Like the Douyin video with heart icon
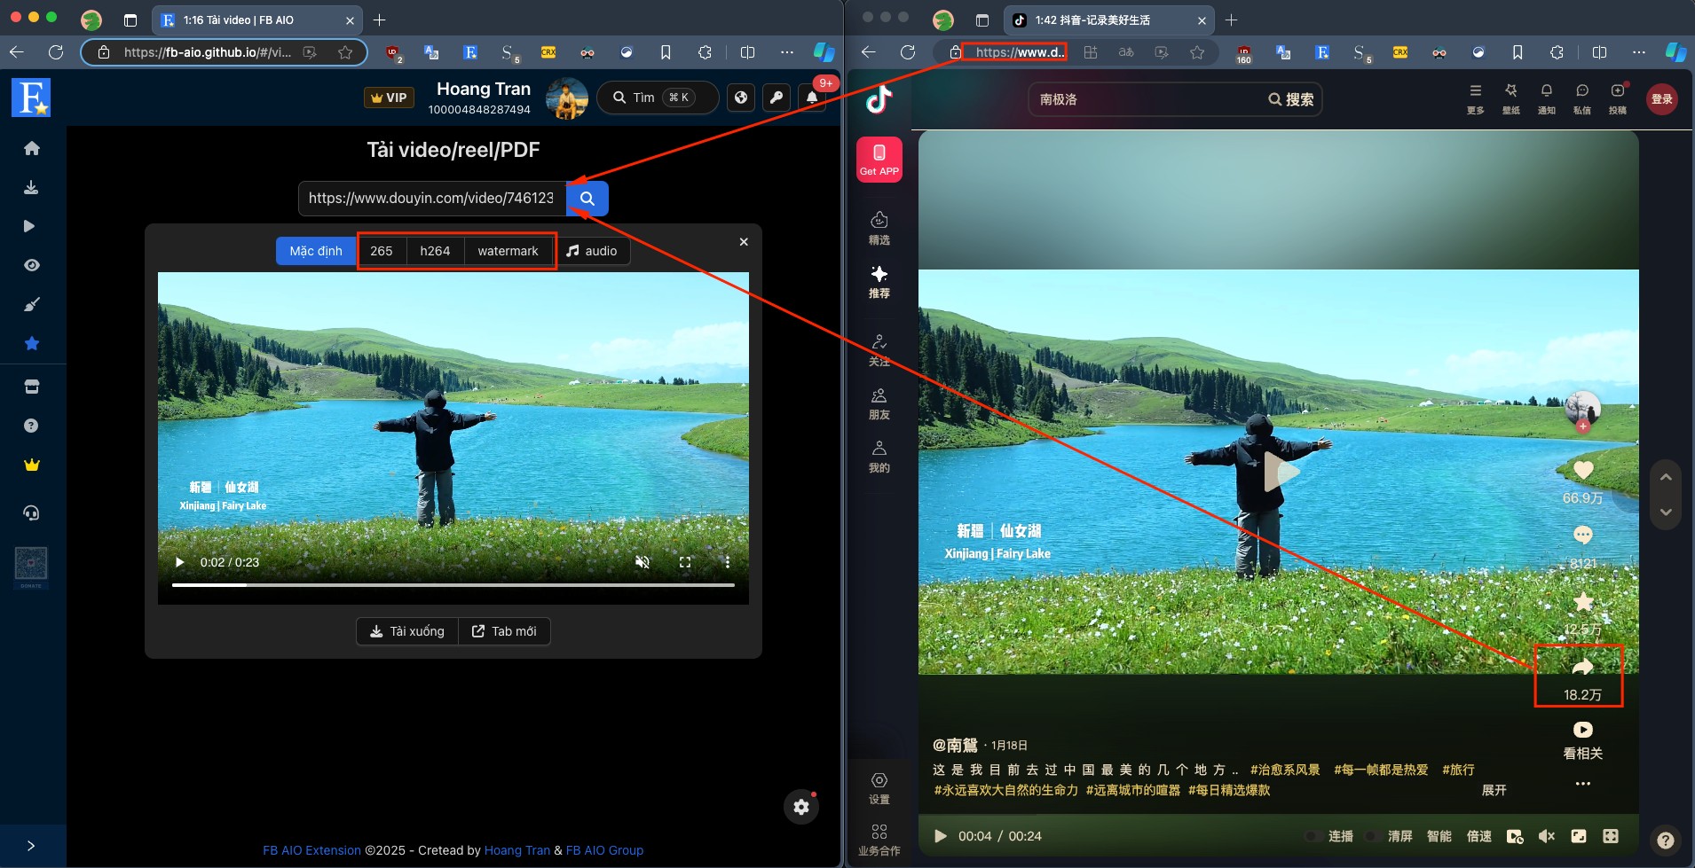 (1583, 470)
